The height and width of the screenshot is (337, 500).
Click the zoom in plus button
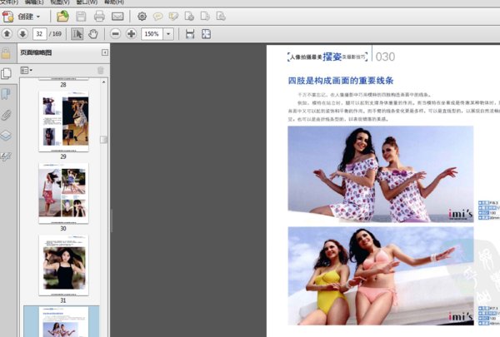pyautogui.click(x=131, y=34)
